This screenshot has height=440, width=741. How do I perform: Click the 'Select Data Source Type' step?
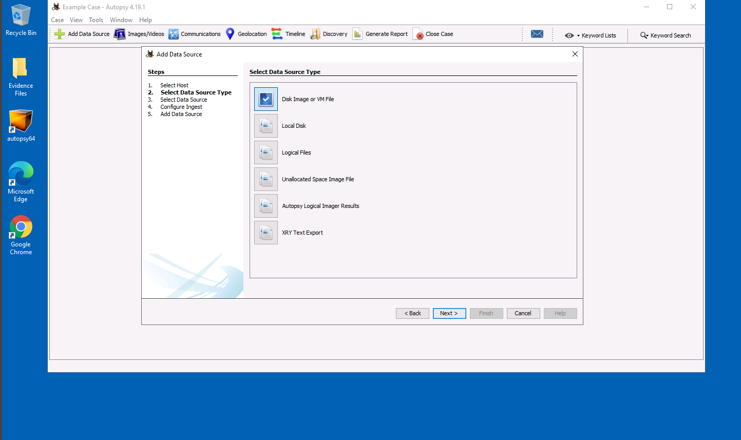click(x=196, y=92)
